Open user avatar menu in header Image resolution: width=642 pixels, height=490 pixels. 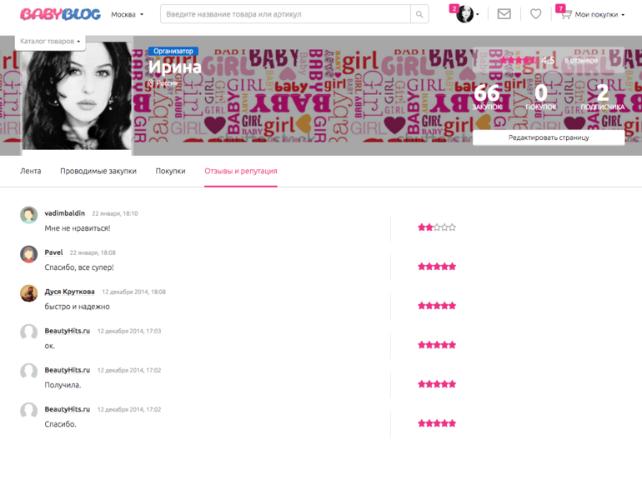(x=465, y=14)
